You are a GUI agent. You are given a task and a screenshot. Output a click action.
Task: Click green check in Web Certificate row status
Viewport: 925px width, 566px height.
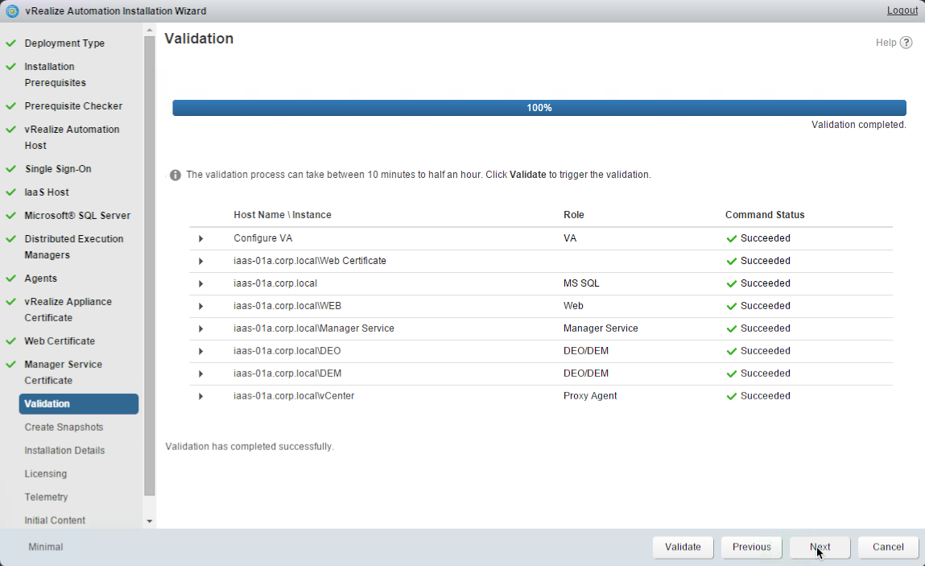pyautogui.click(x=732, y=261)
